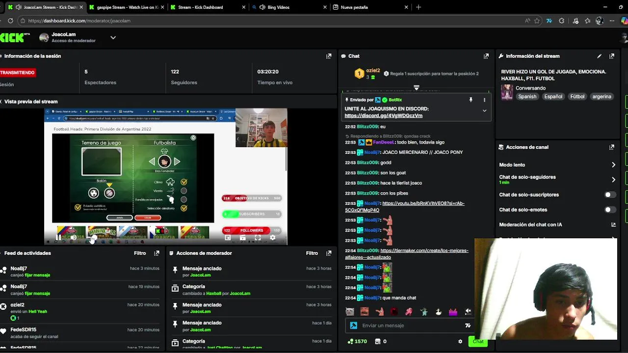Image resolution: width=628 pixels, height=353 pixels.
Task: Pop out the Acciones de moderador panel
Action: (329, 253)
